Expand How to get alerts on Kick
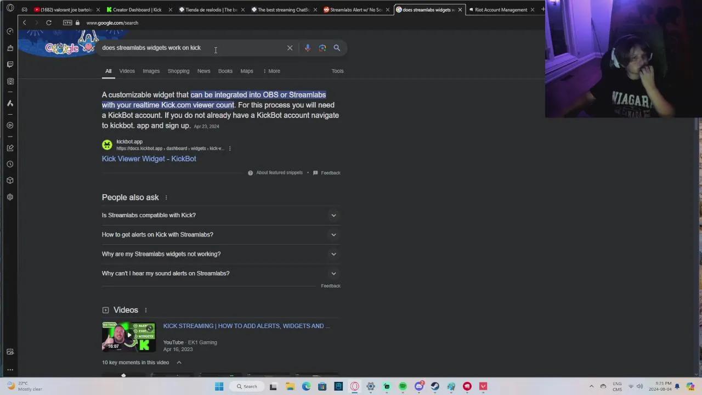702x395 pixels. click(220, 235)
